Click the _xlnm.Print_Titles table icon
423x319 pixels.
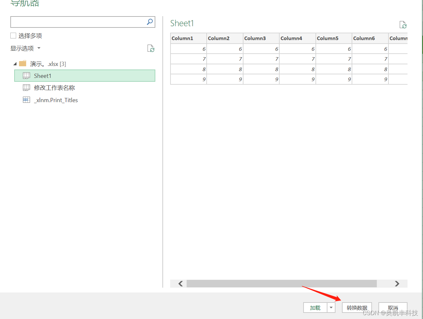pos(26,100)
